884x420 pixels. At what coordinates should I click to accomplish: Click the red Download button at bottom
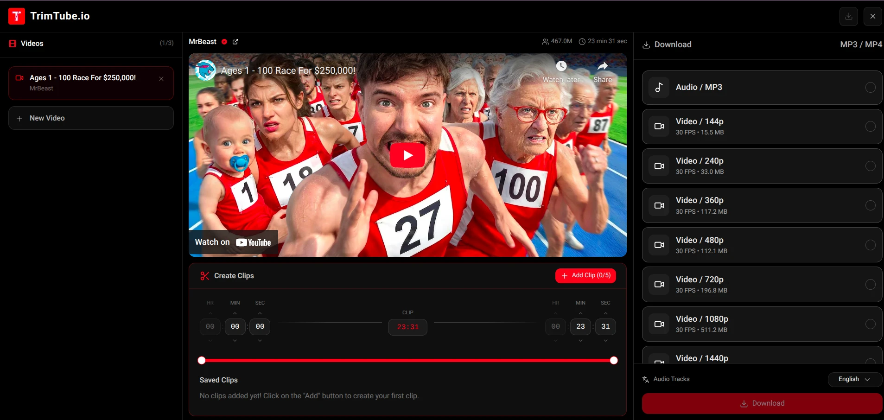pos(762,403)
